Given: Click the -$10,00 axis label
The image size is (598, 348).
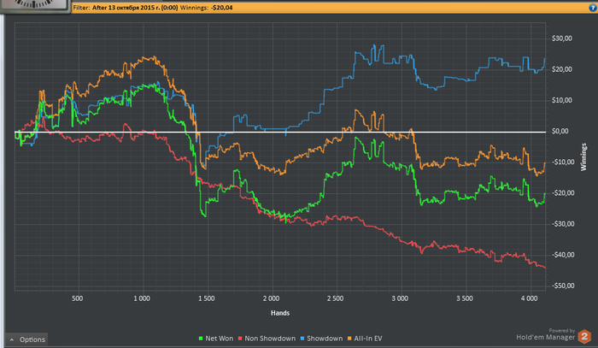Looking at the screenshot, I should coord(563,162).
